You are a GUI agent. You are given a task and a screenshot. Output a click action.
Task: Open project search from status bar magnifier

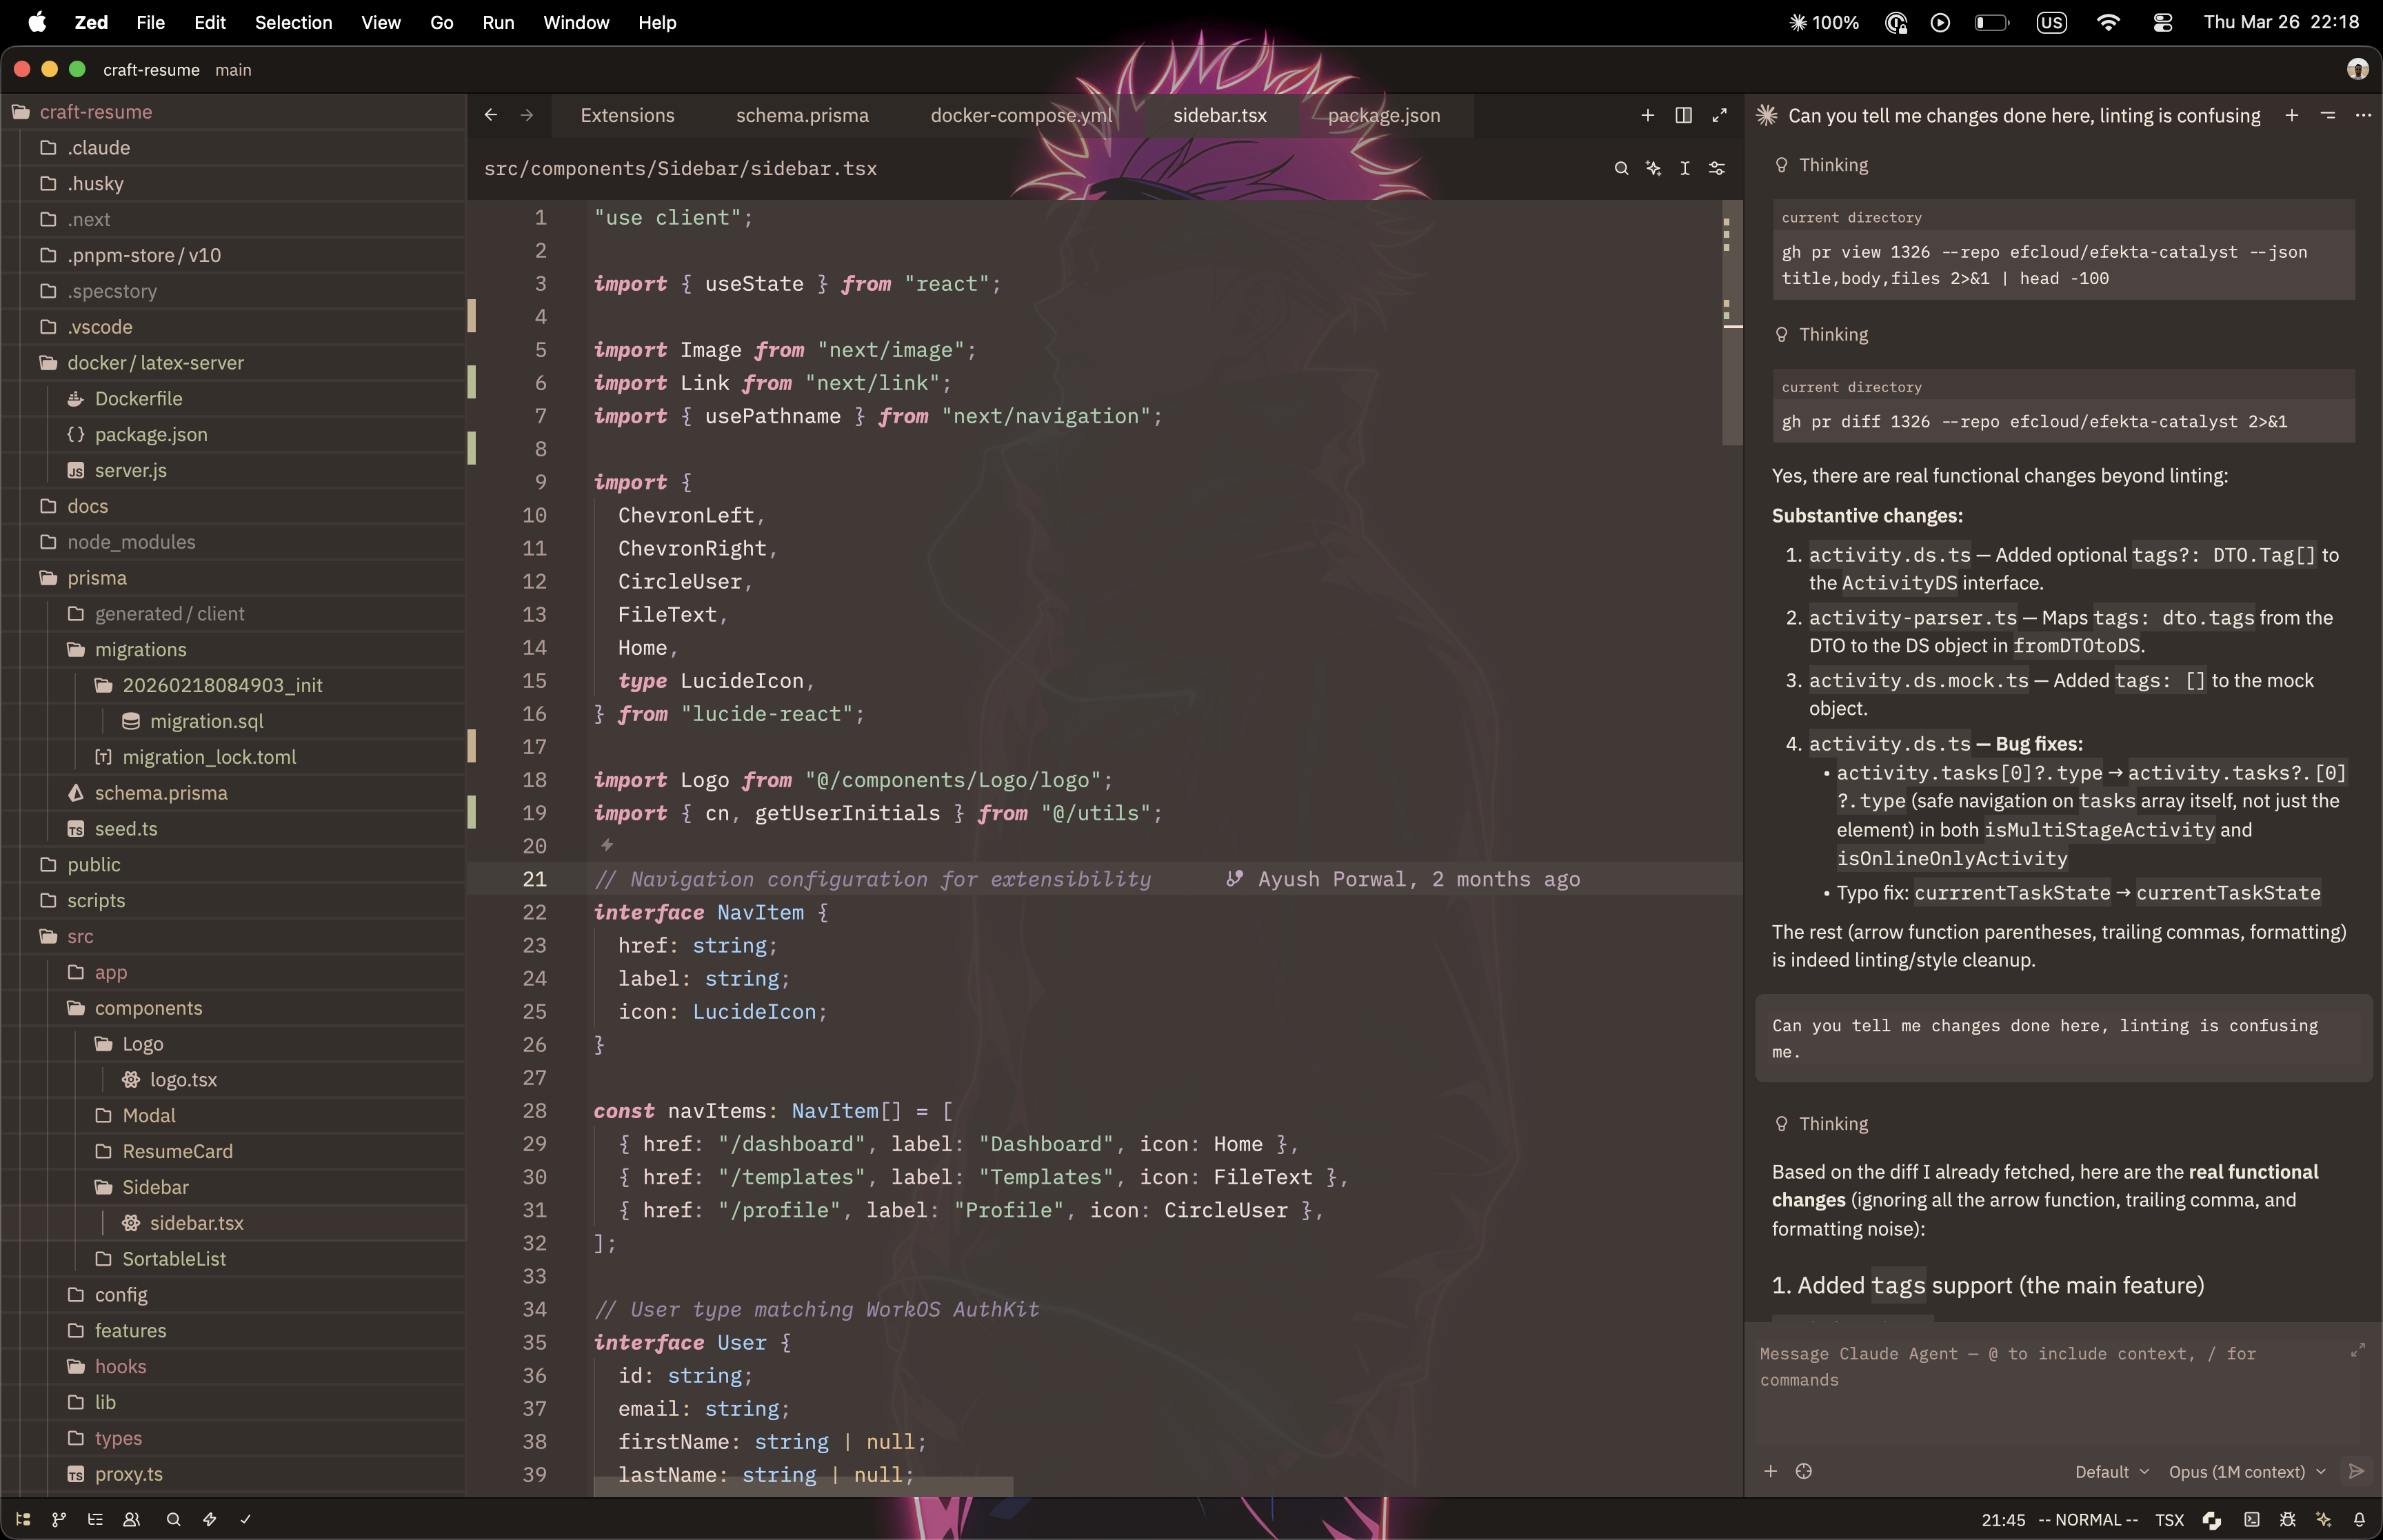pyautogui.click(x=173, y=1519)
